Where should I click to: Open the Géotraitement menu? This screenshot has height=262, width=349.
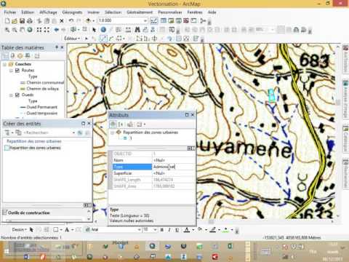click(x=140, y=12)
